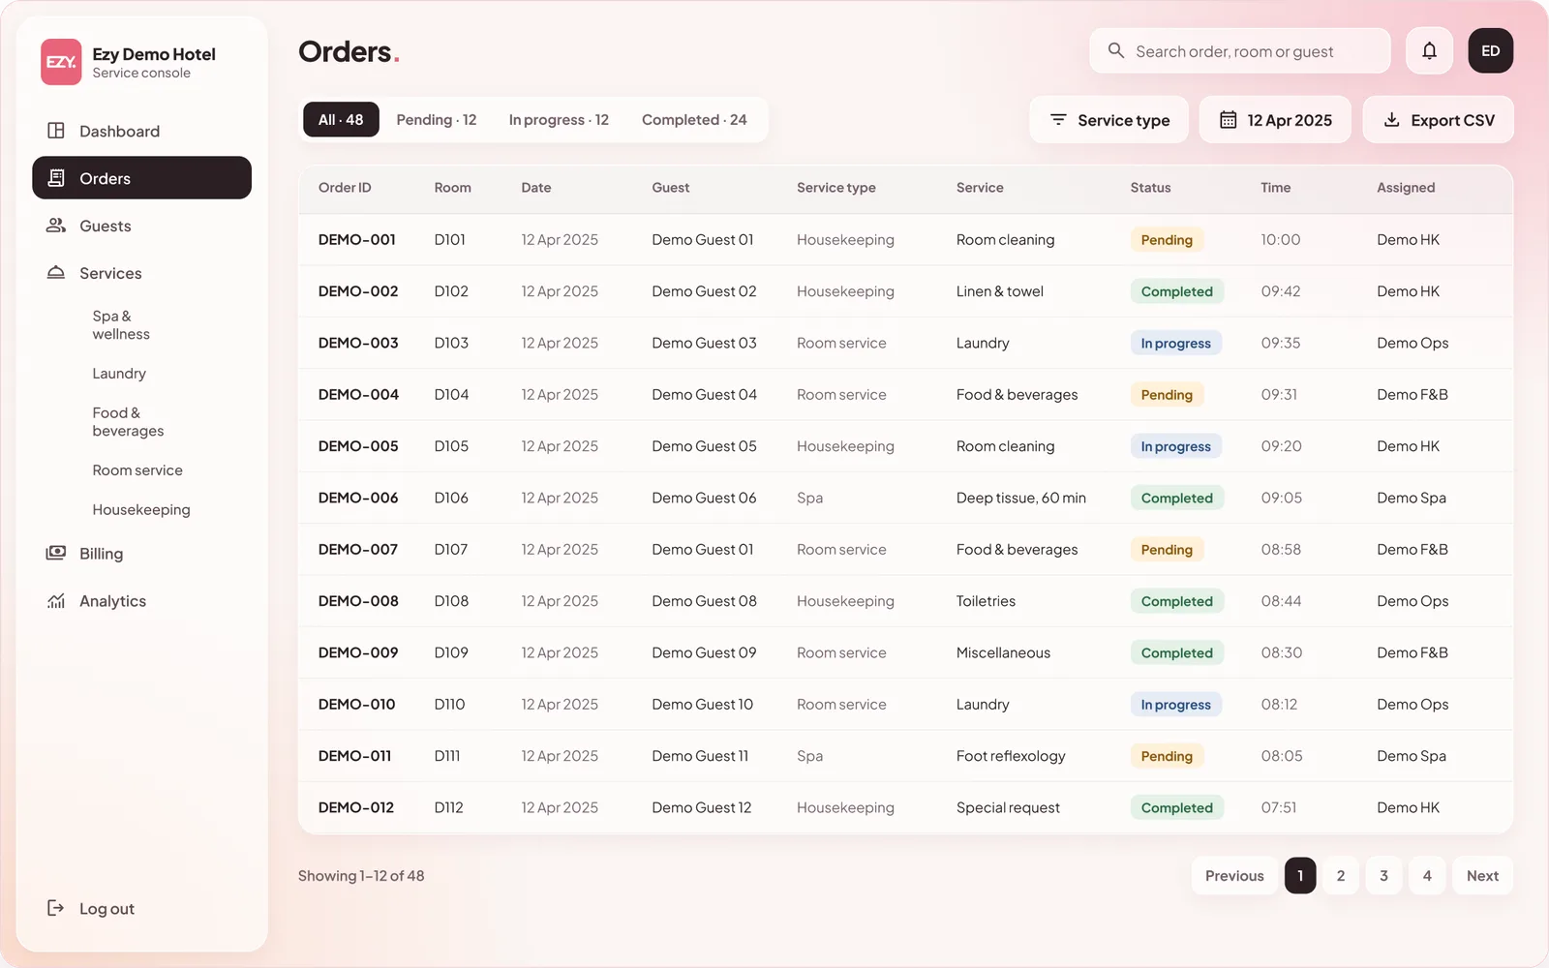Screen dimensions: 1549x968
Task: Click the Analytics chart icon
Action: [56, 600]
